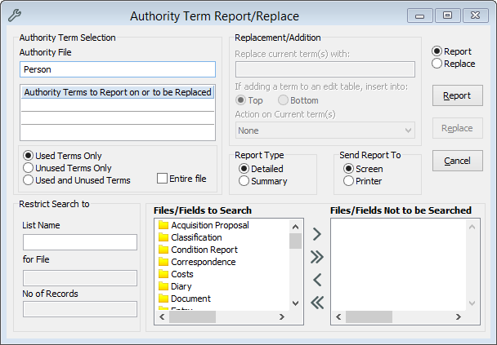Click horizontal scrollbar thumb in Files/Fields to Search list
Screen dimensions: 497x345
pyautogui.click(x=192, y=316)
